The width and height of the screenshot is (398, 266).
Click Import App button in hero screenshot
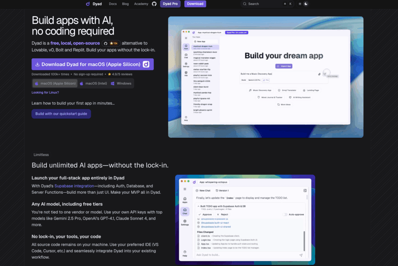tap(284, 66)
